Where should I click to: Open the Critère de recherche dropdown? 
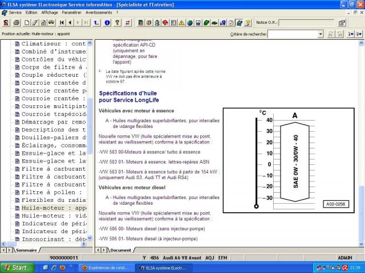pos(321,34)
